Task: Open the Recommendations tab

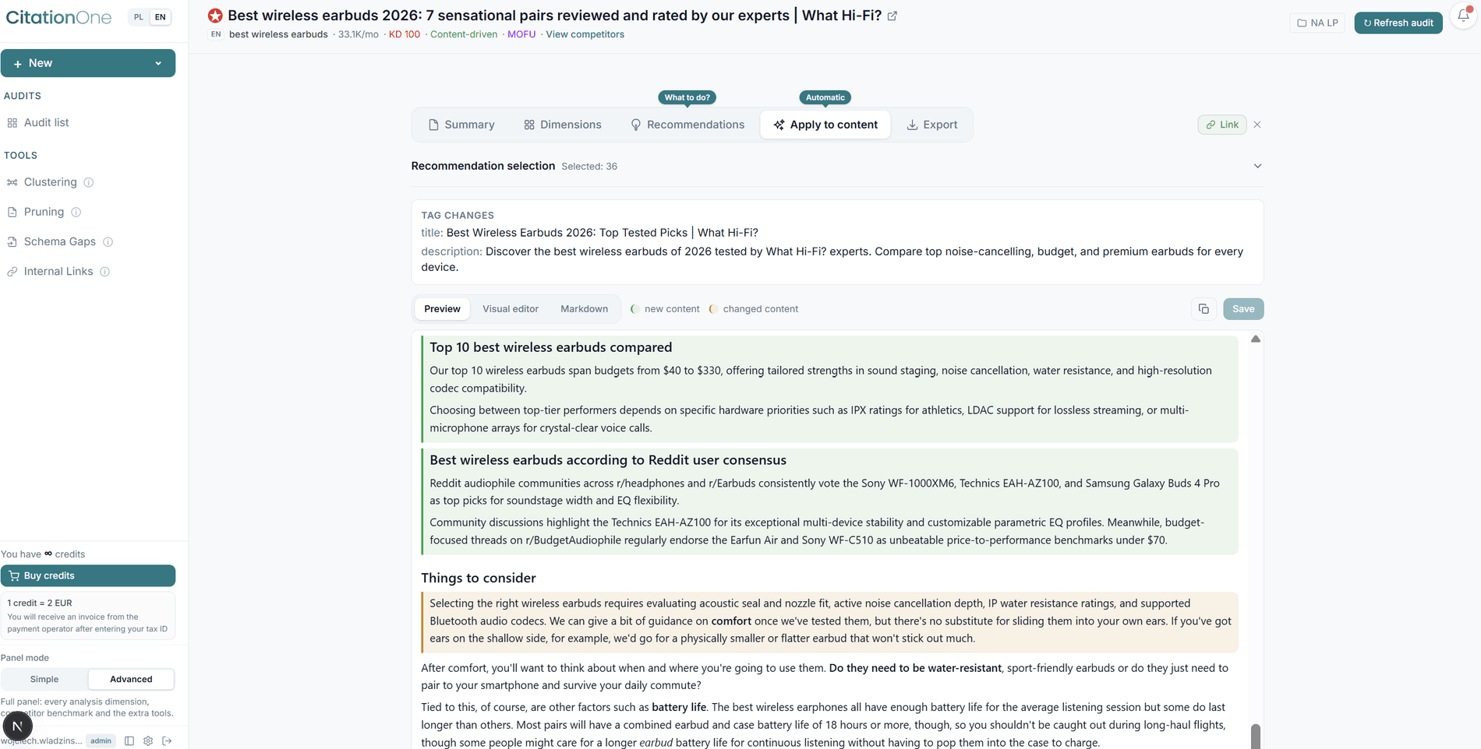Action: tap(687, 125)
